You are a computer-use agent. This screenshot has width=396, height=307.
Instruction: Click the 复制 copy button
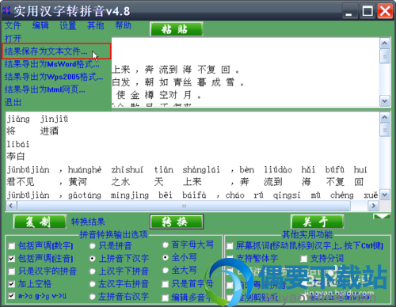pyautogui.click(x=40, y=222)
